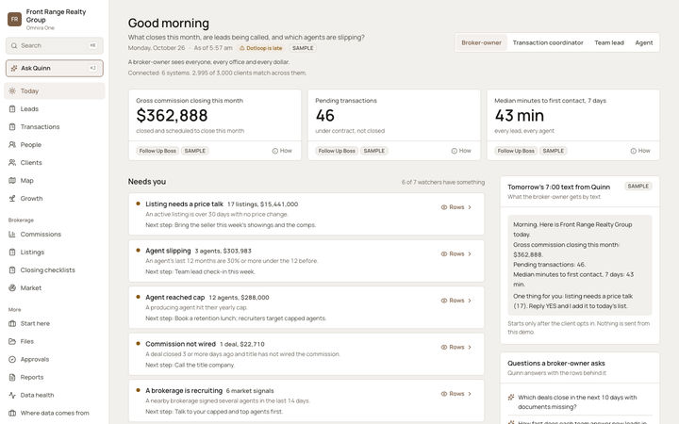679x424 pixels.
Task: Click the Where data comes from icon
Action: point(12,414)
